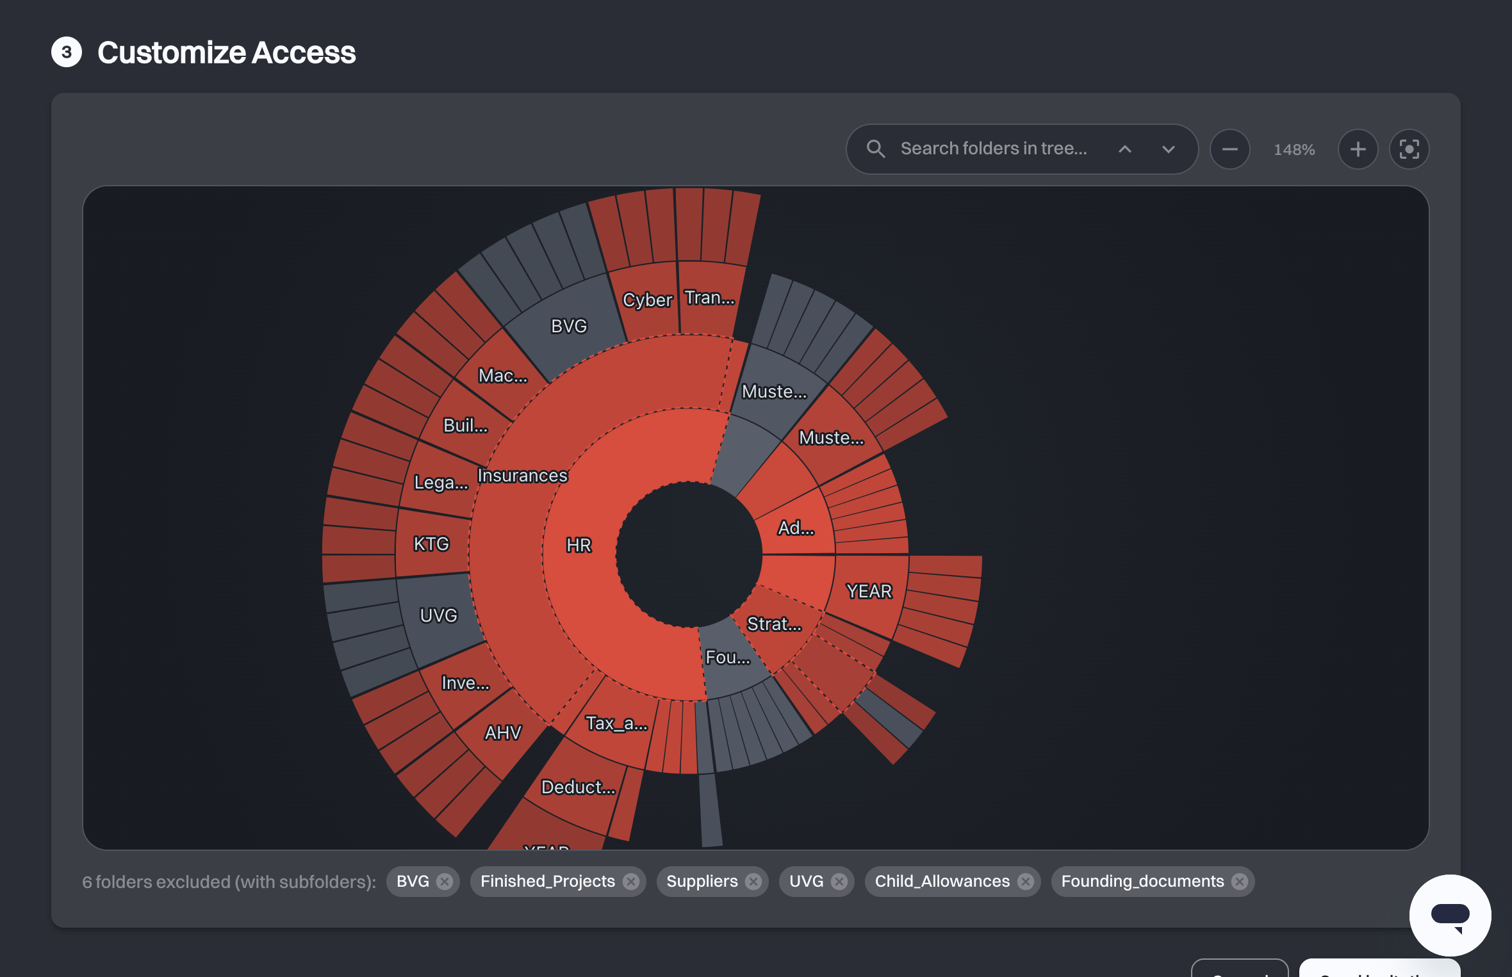Click the Deduct... folder segment
The width and height of the screenshot is (1512, 977).
point(578,787)
